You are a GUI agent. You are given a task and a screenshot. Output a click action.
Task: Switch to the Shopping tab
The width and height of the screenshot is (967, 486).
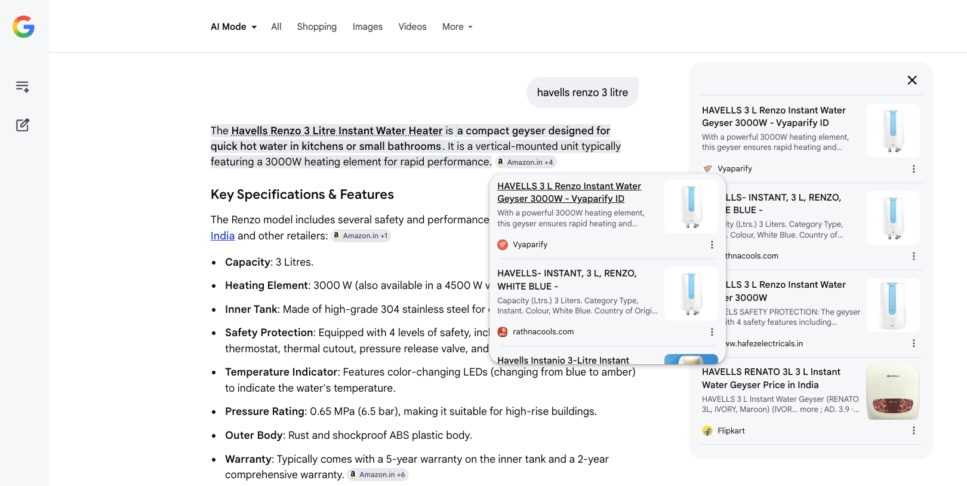[317, 27]
